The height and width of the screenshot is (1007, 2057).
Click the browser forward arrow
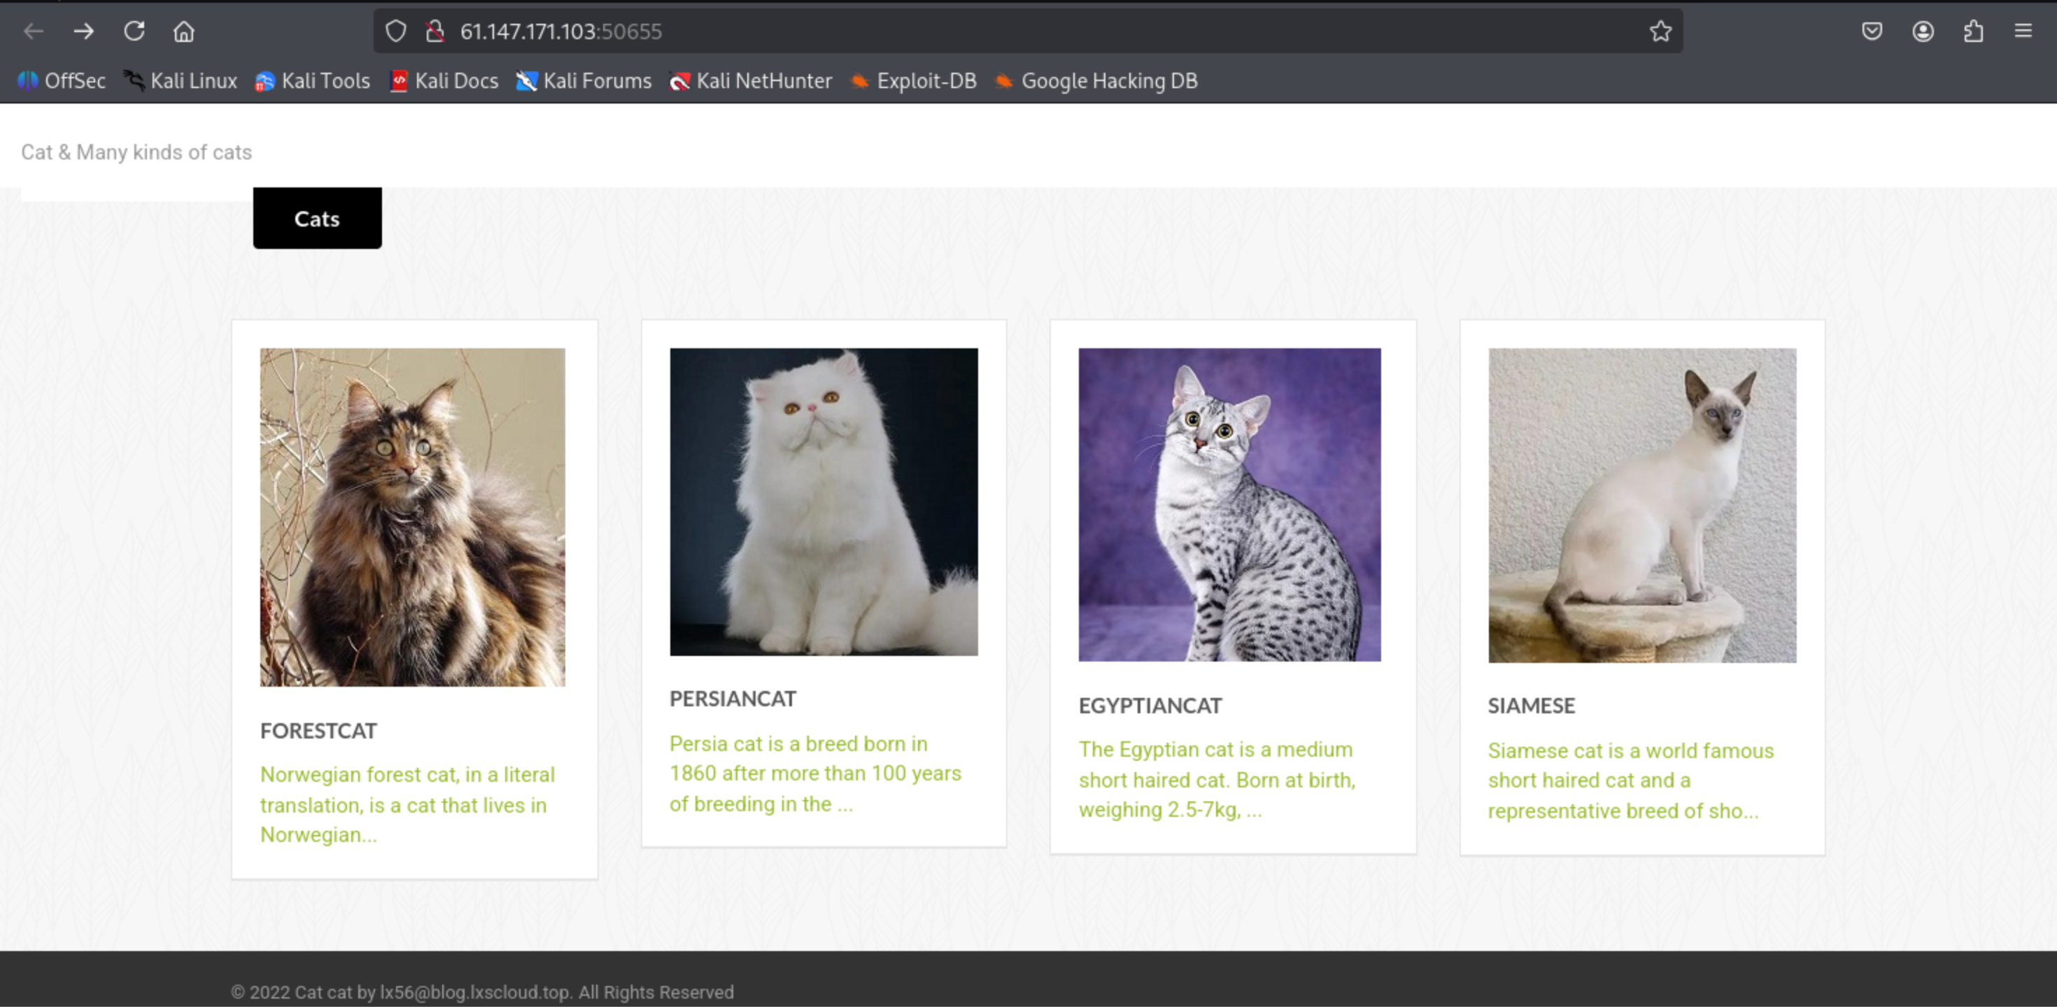84,31
